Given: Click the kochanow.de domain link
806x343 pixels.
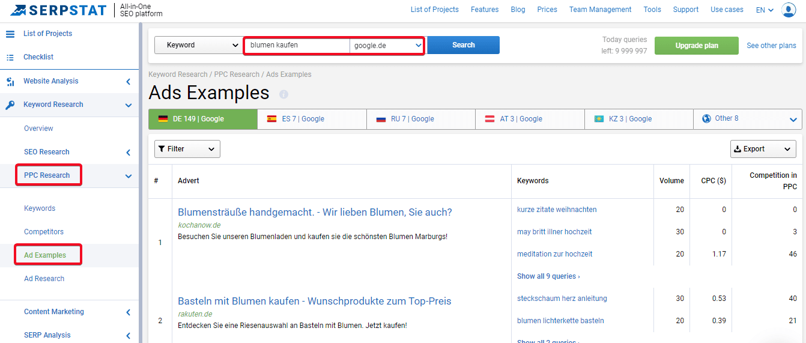Looking at the screenshot, I should tap(199, 225).
